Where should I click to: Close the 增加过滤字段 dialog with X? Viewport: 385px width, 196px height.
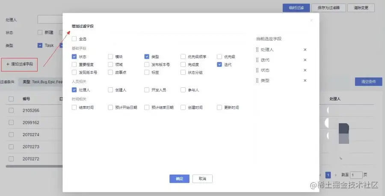(311, 21)
